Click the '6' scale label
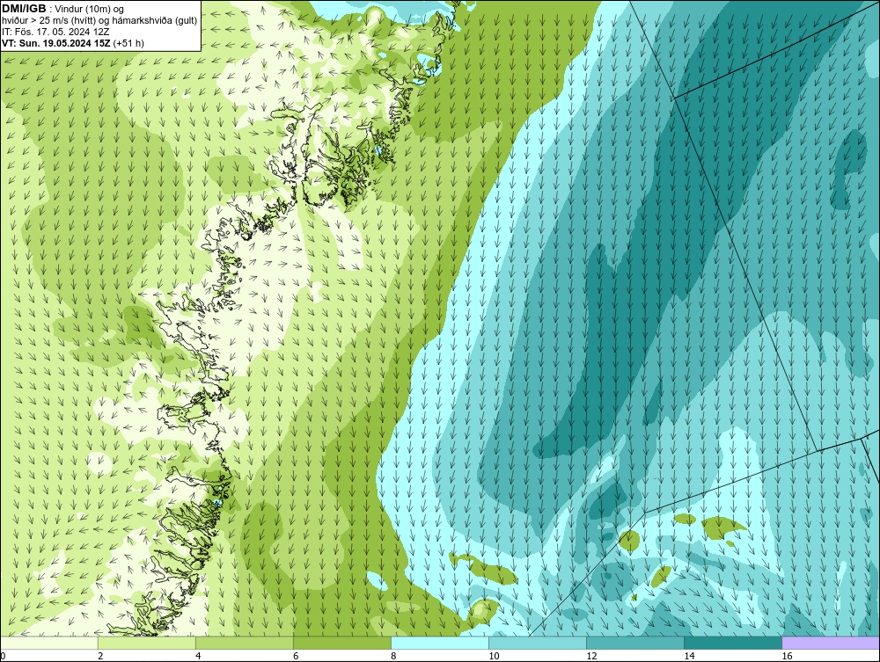 click(x=295, y=656)
